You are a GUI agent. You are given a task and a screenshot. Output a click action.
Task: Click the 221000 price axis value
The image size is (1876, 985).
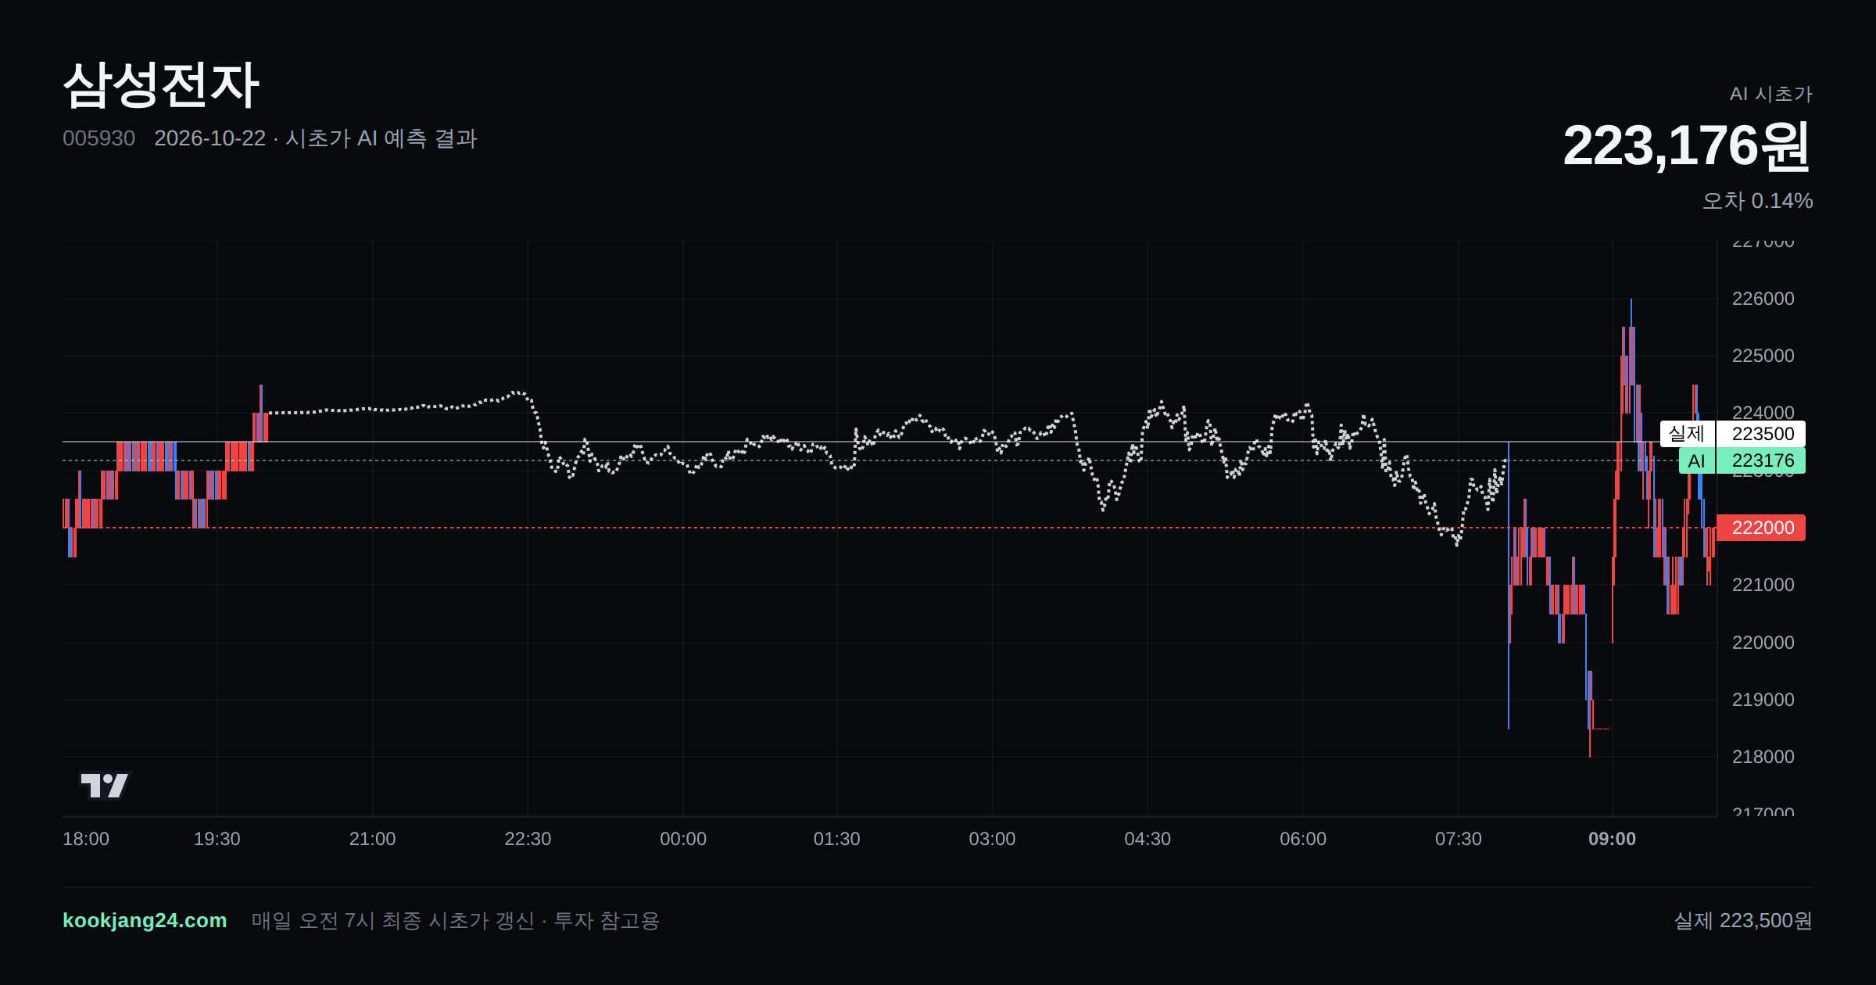pos(1763,585)
